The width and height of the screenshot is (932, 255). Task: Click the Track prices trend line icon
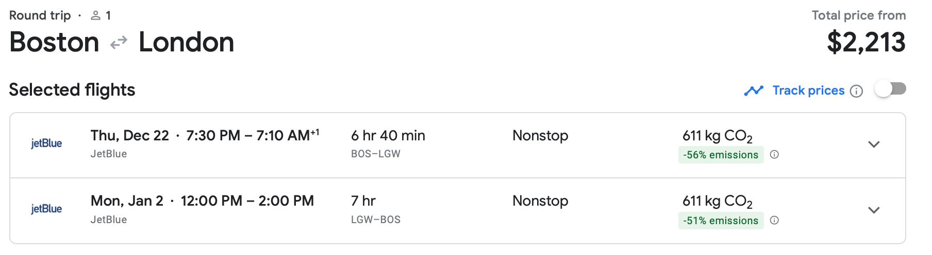click(754, 91)
